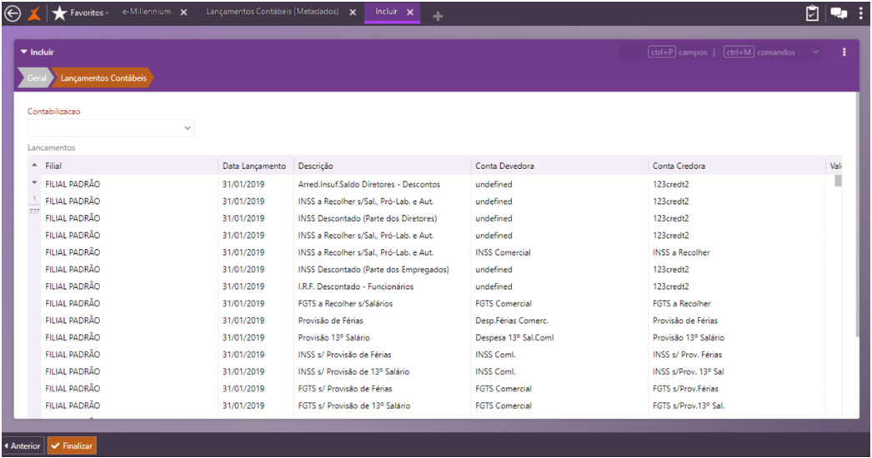The image size is (872, 458).
Task: Close the e-Millennium tab
Action: click(x=183, y=12)
